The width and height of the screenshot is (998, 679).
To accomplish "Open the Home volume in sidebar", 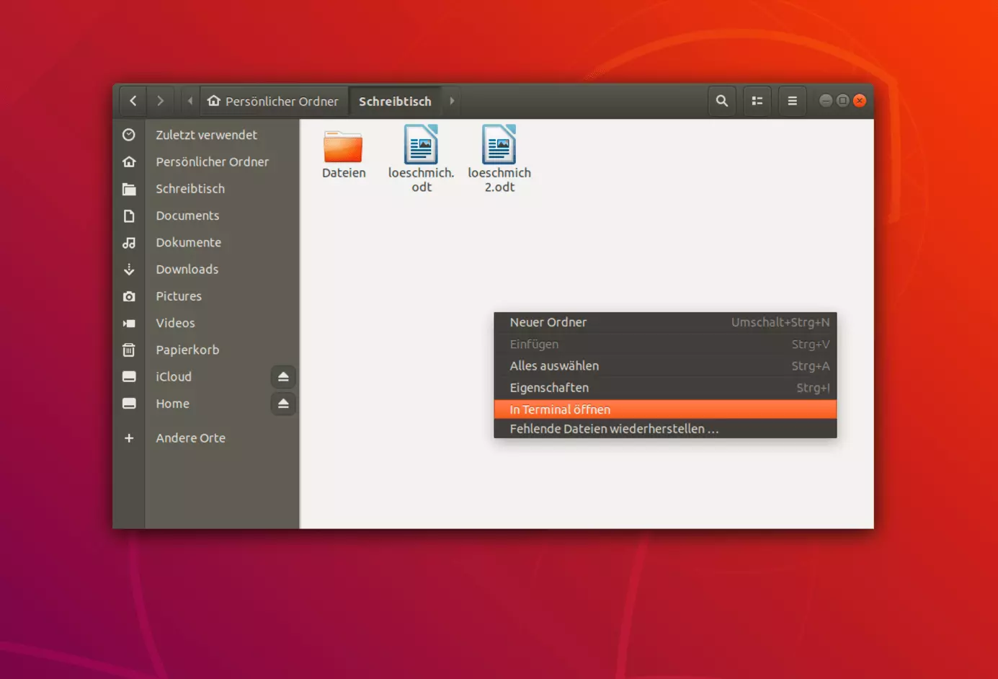I will pos(173,404).
